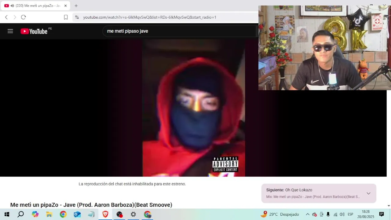391x220 pixels.
Task: Open the notebook app on the taskbar
Action: [x=91, y=214]
